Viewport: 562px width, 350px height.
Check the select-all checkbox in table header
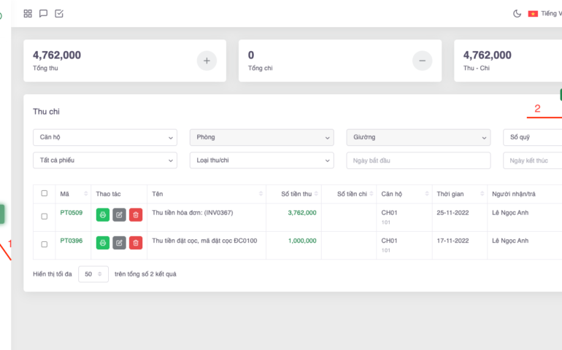45,193
